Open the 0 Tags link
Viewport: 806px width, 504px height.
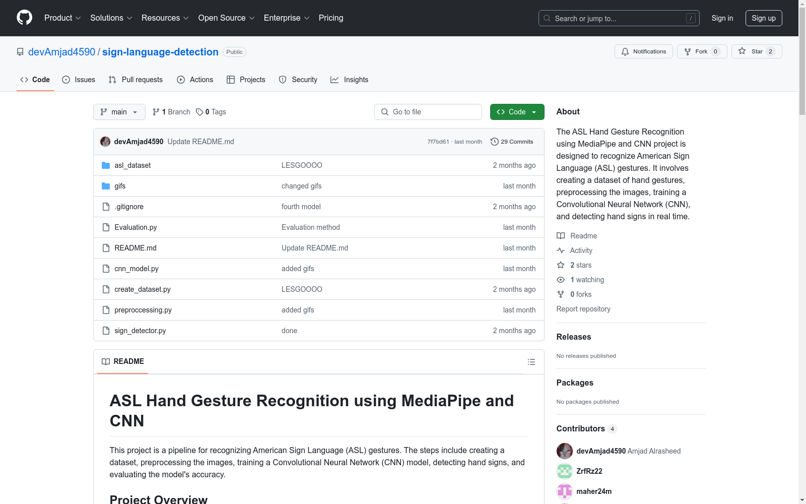coord(211,112)
